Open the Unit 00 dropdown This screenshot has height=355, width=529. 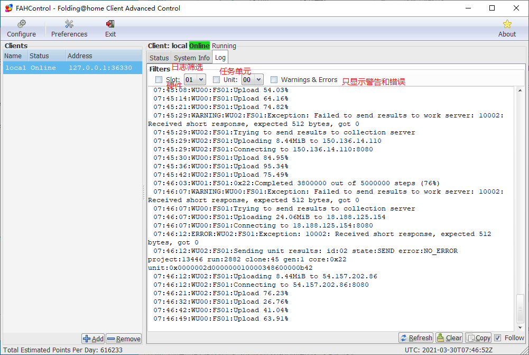pos(253,80)
